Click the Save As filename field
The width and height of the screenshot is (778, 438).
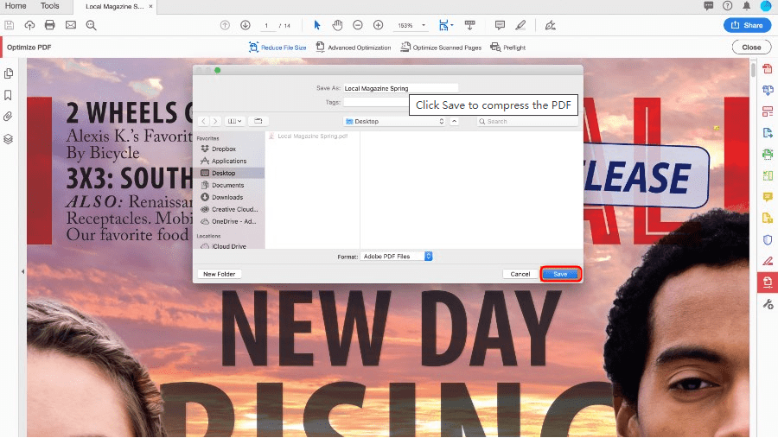tap(400, 88)
